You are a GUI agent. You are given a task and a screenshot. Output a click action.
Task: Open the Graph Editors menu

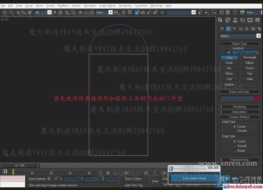(107, 6)
